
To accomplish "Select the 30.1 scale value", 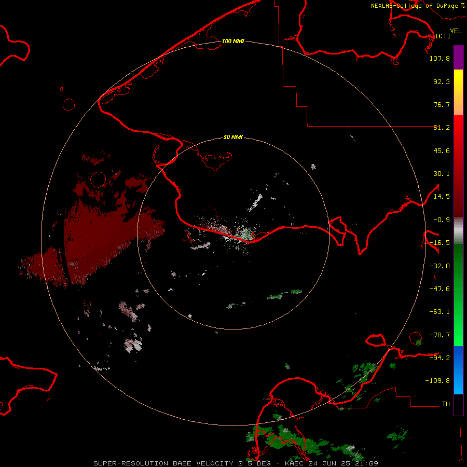I will [442, 174].
